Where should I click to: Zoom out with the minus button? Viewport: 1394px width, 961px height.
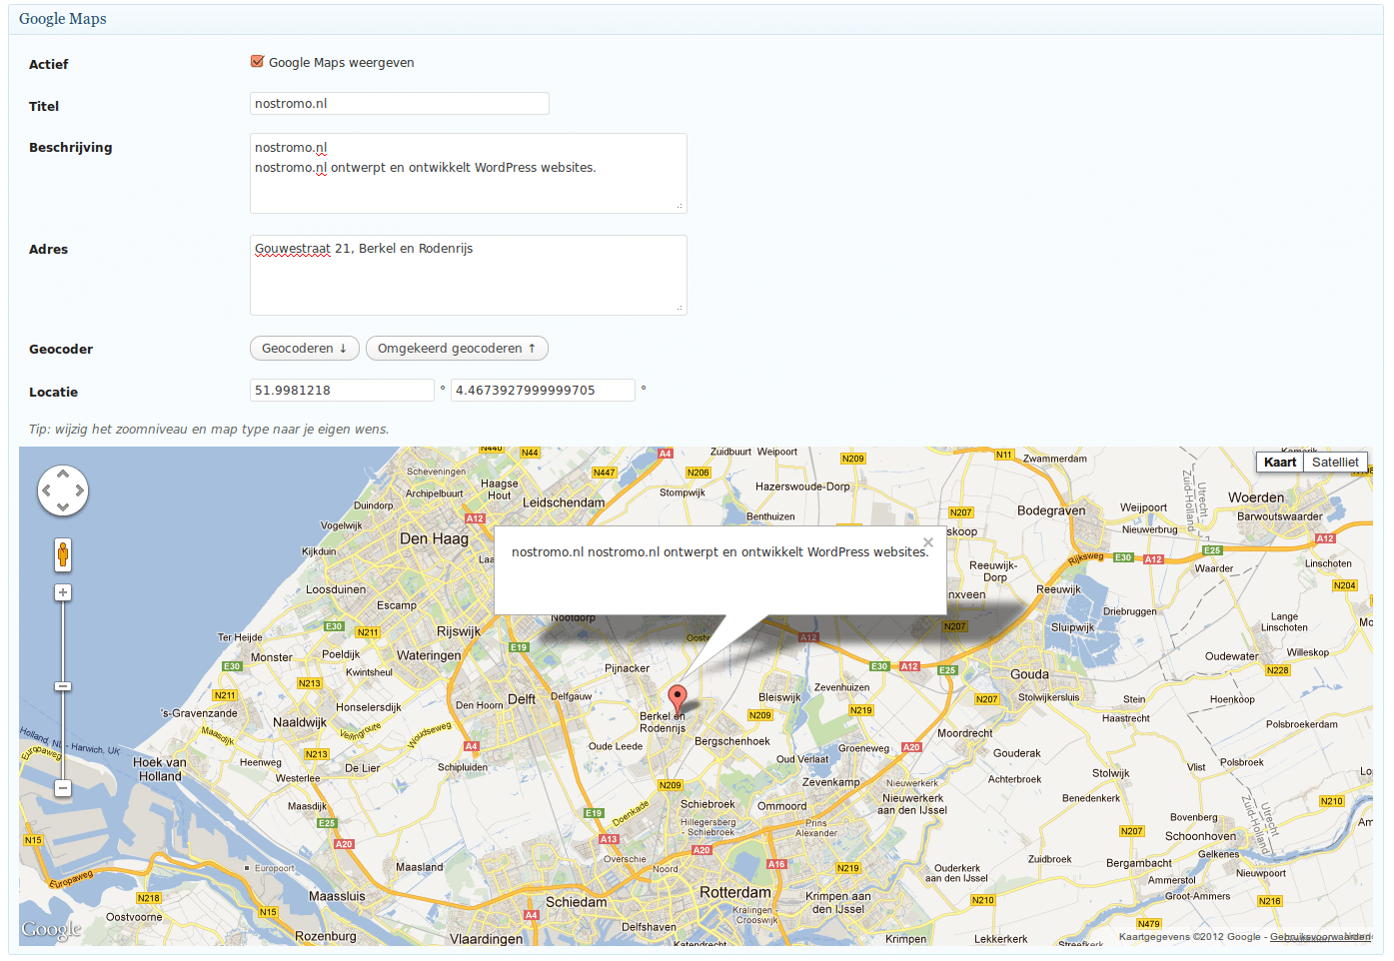(x=63, y=788)
